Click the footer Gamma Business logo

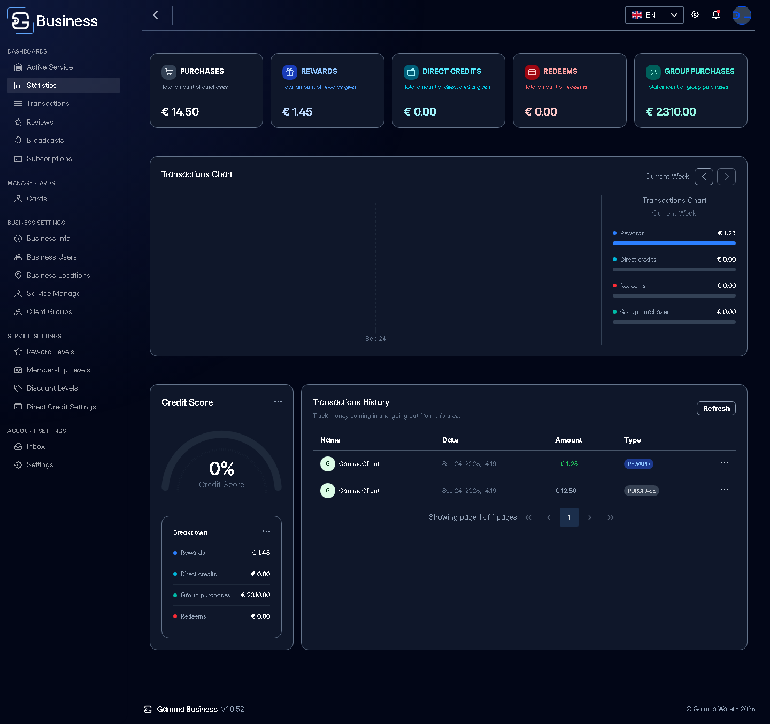click(x=148, y=709)
